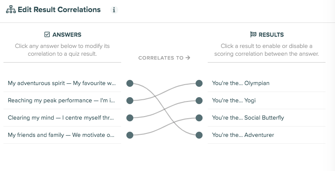Image resolution: width=335 pixels, height=171 pixels.
Task: Click the checkbox icon next to ANSWERS
Action: point(47,35)
